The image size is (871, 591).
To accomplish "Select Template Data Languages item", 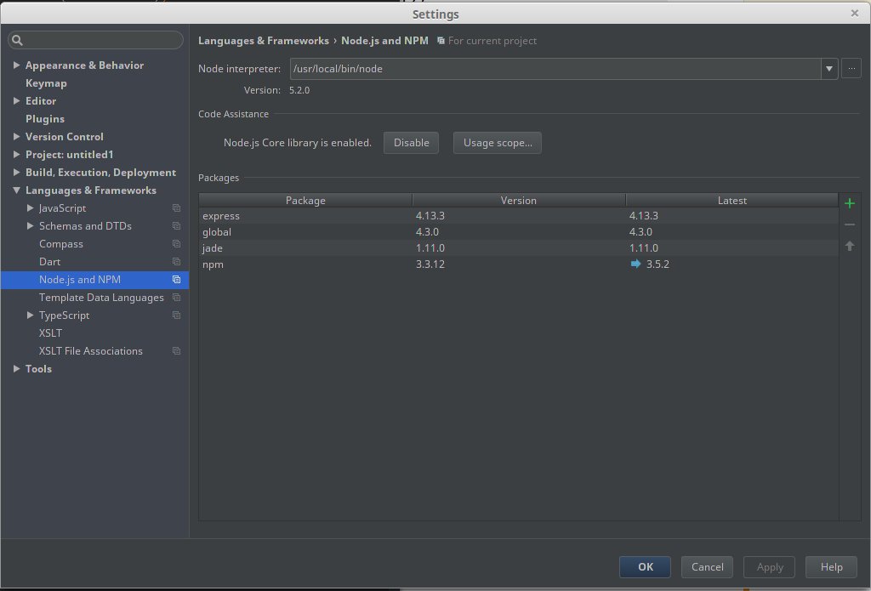I will 102,297.
